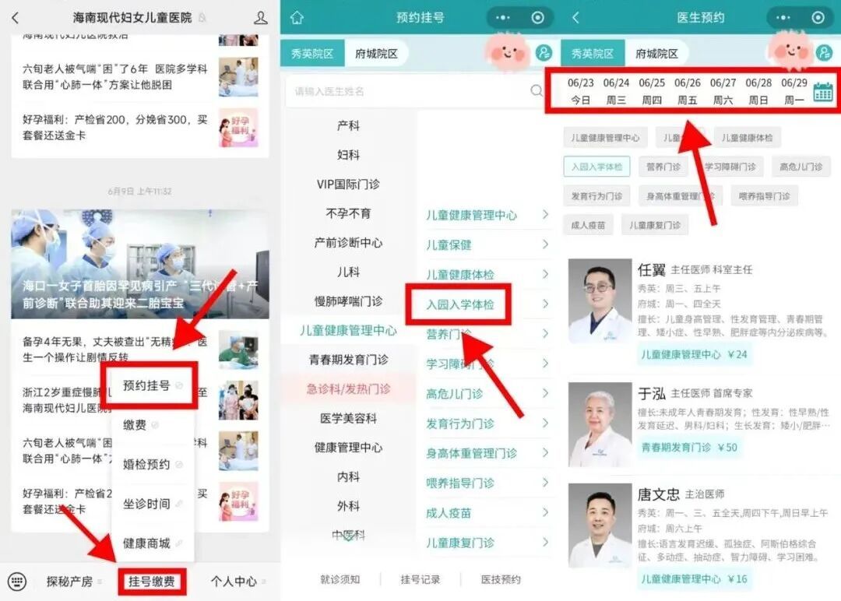This screenshot has height=601, width=841.
Task: Toggle 发育行为门诊 filter chip
Action: coord(596,196)
